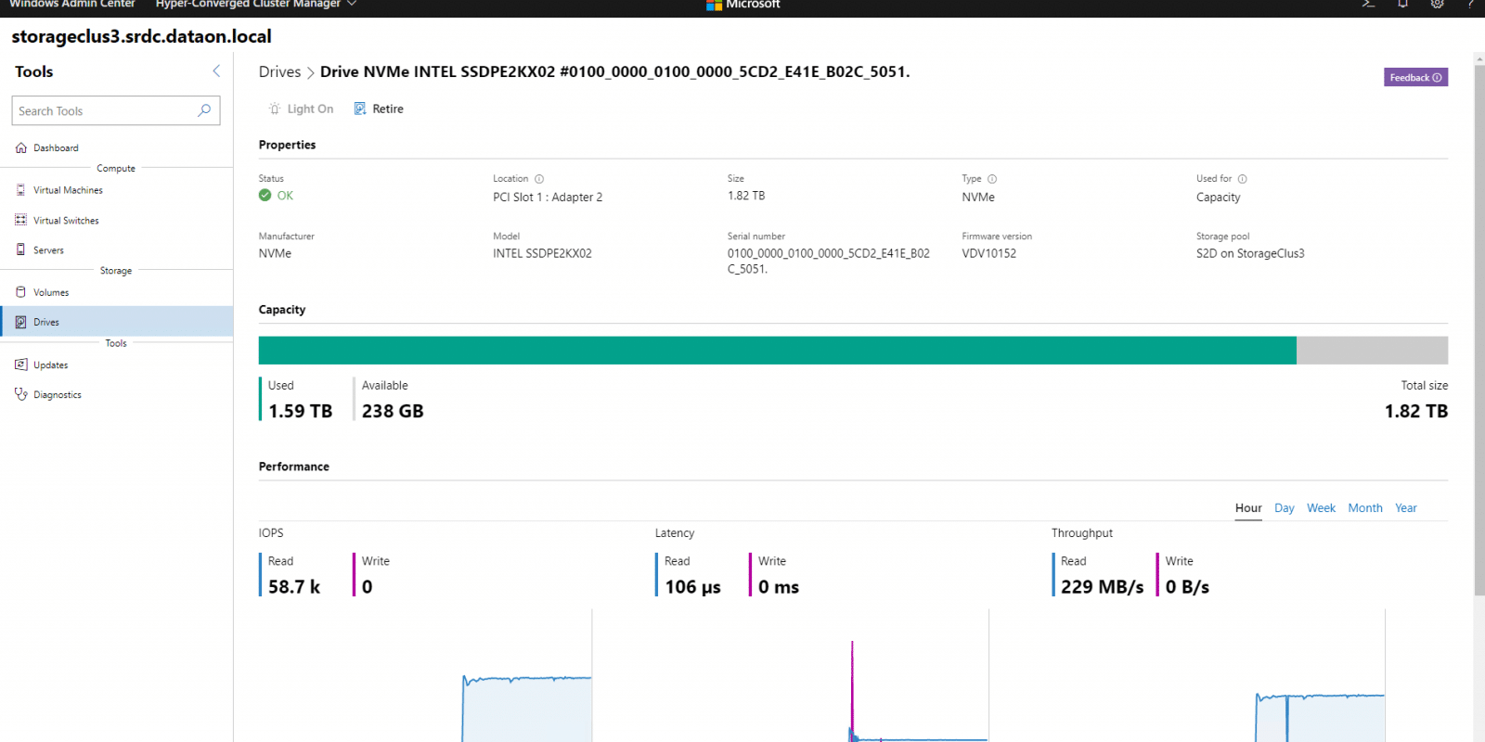Image resolution: width=1485 pixels, height=742 pixels.
Task: Click the Retire drive icon
Action: tap(360, 109)
